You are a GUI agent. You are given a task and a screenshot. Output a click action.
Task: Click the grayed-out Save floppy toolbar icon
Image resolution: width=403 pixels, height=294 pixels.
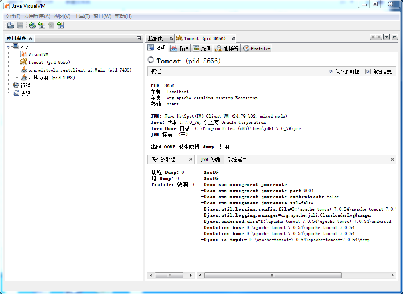pos(20,25)
